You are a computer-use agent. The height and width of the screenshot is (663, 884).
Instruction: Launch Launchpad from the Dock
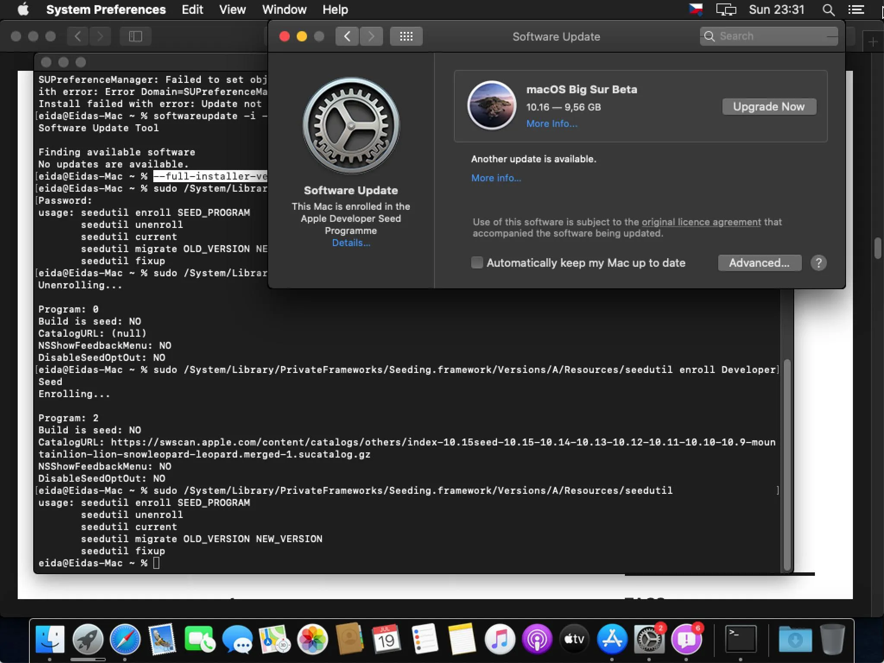88,639
